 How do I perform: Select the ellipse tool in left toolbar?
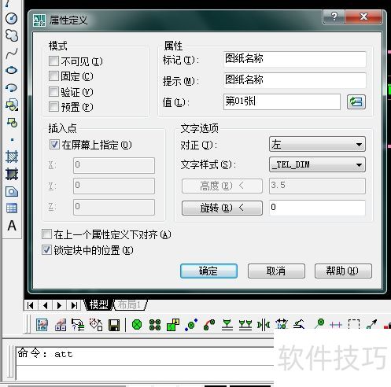[11, 70]
